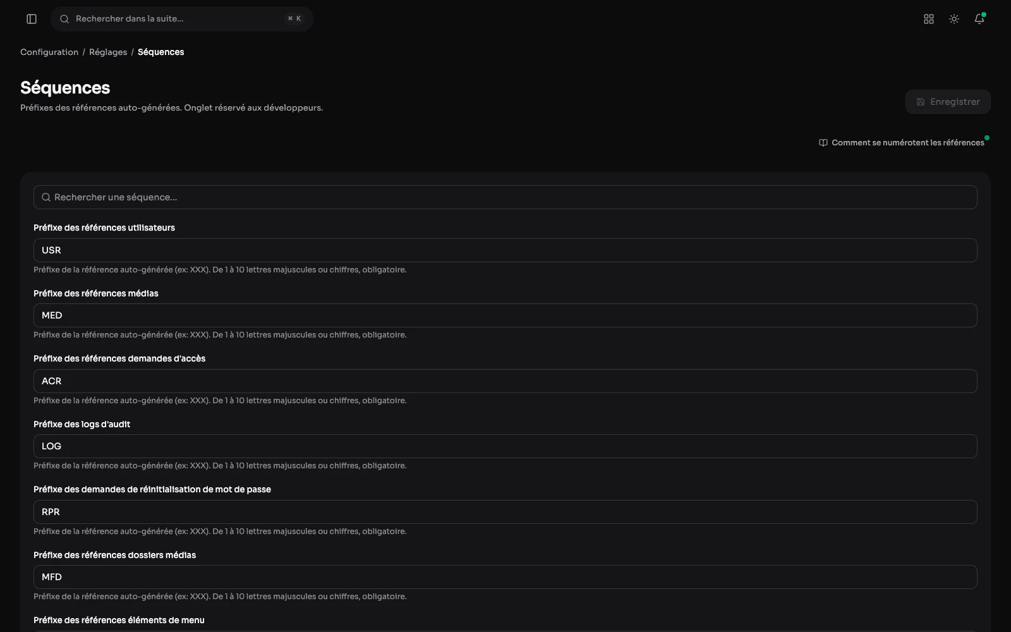
Task: Click the Enregistrer save button
Action: point(948,102)
